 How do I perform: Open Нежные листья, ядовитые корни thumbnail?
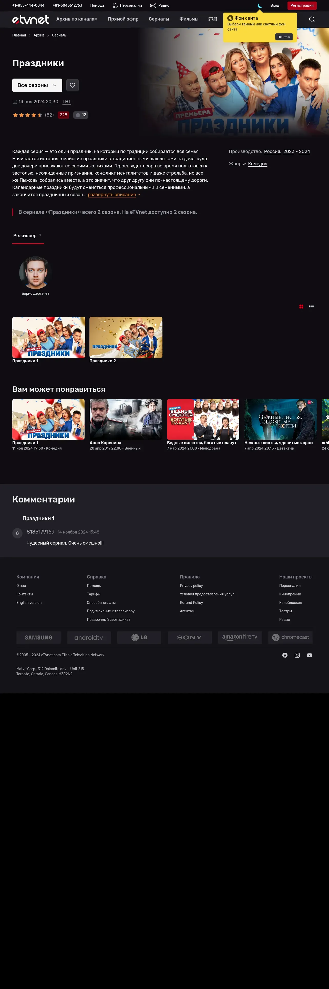pos(280,419)
